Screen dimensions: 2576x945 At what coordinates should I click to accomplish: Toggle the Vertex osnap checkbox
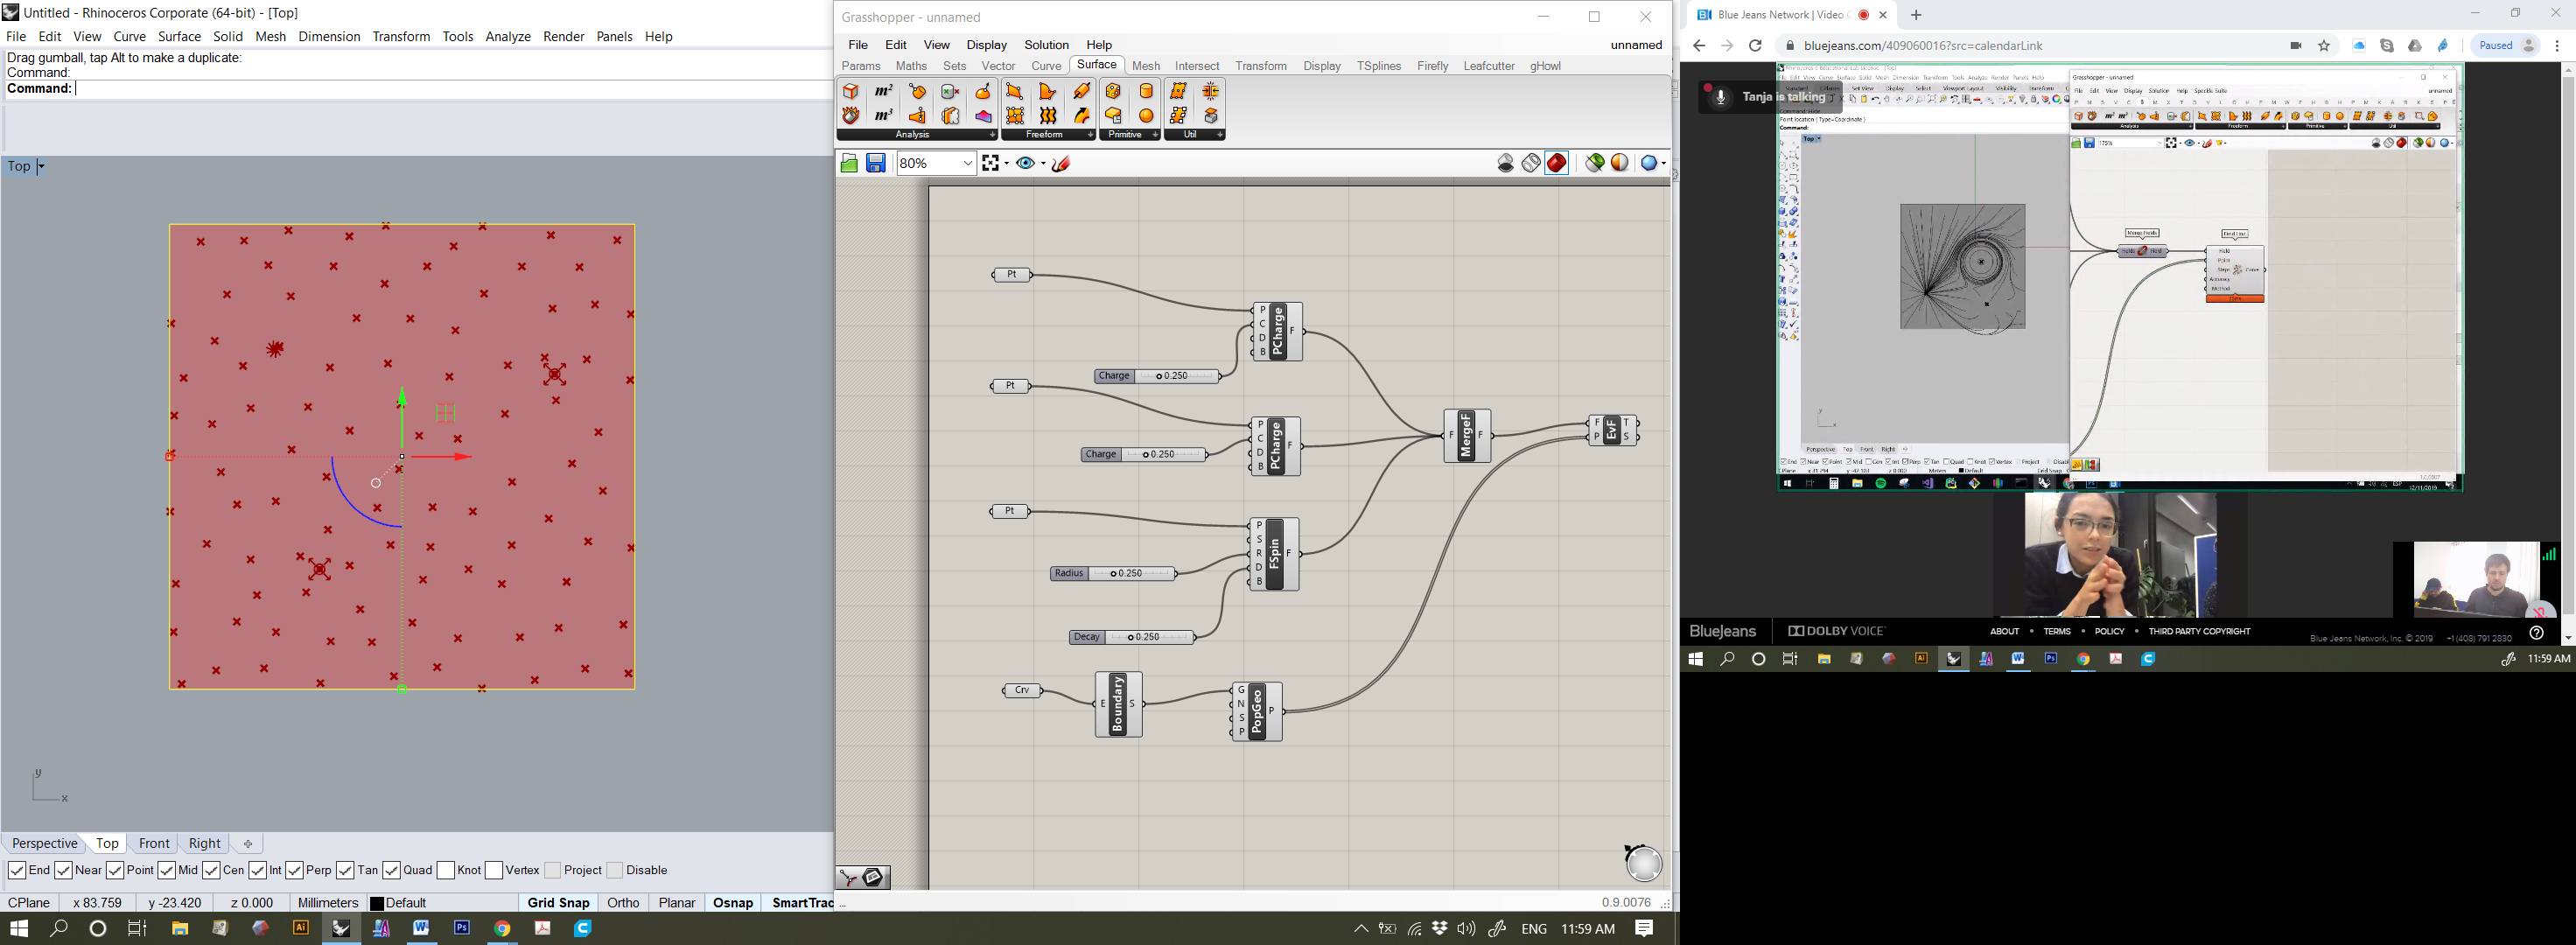pos(494,870)
